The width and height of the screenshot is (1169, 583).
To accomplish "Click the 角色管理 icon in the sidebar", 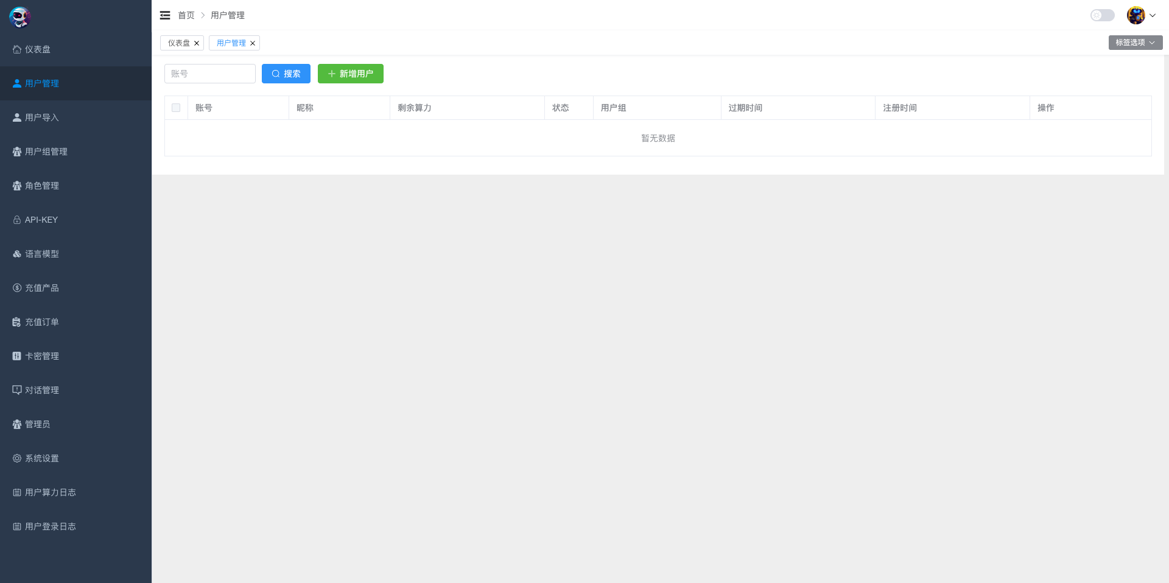I will [x=17, y=186].
